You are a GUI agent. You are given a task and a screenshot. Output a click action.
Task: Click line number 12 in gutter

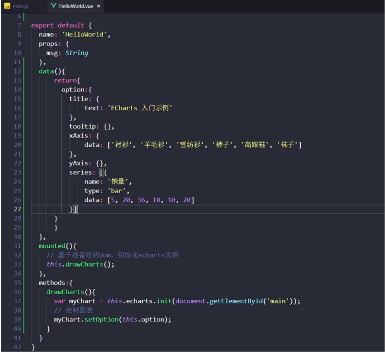pos(18,71)
